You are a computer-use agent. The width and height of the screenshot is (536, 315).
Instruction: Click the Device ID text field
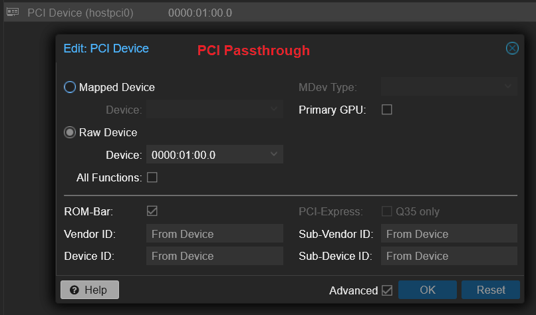pos(214,256)
